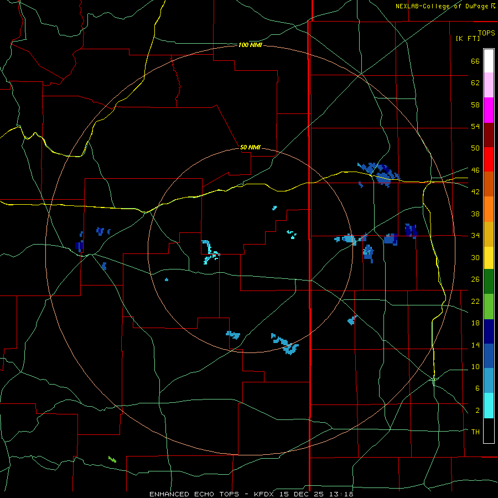Click the 'TOPS' legend title
This screenshot has width=498, height=498.
tap(486, 33)
